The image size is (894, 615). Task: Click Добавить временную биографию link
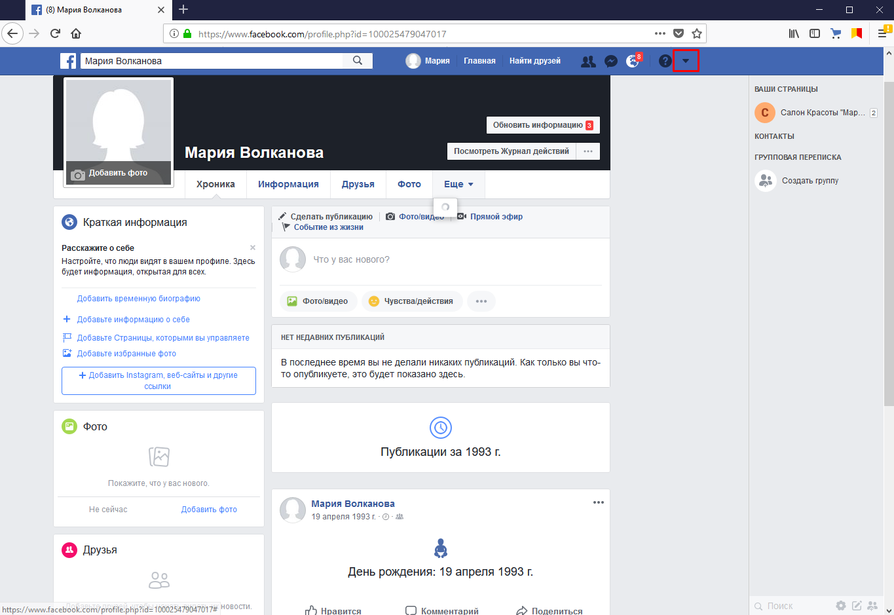(x=139, y=299)
